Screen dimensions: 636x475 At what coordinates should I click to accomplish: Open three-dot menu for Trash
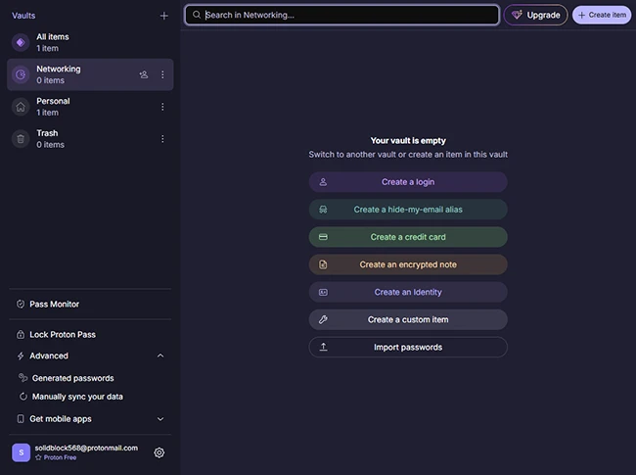(x=162, y=139)
